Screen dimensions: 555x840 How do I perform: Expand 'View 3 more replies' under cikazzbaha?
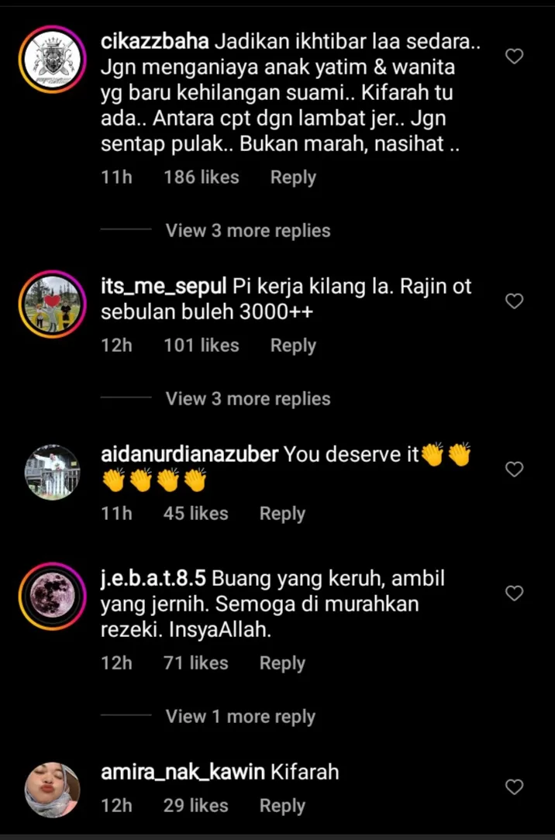248,231
